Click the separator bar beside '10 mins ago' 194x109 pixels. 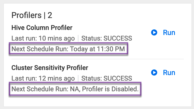click(x=78, y=39)
